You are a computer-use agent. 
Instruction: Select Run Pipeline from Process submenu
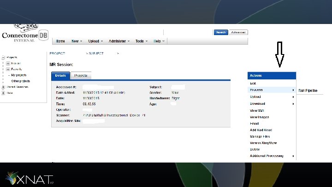click(308, 90)
